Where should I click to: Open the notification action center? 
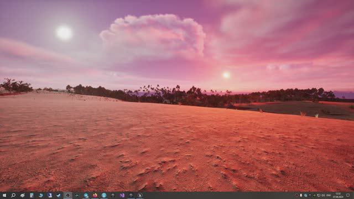click(348, 195)
